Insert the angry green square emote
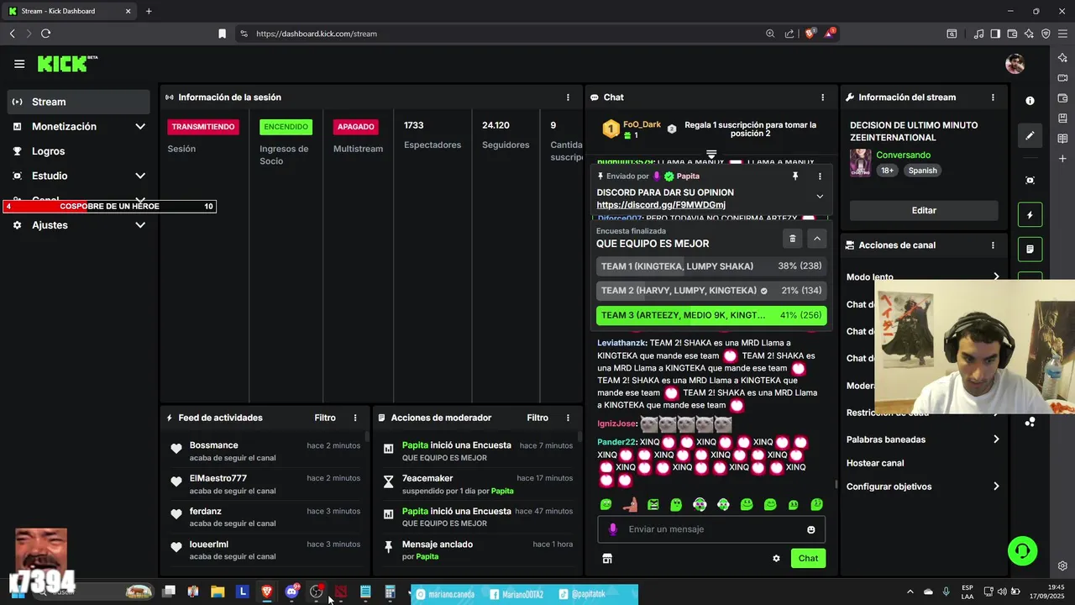Screen dimensions: 1075x605 click(x=653, y=504)
